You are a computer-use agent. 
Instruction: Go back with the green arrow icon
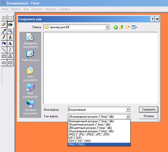(x=116, y=27)
